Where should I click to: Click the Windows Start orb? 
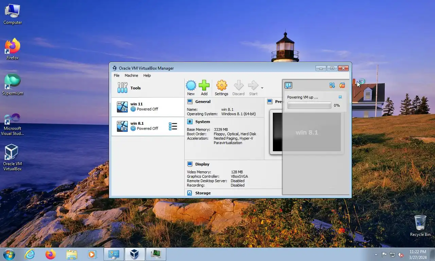(9, 254)
